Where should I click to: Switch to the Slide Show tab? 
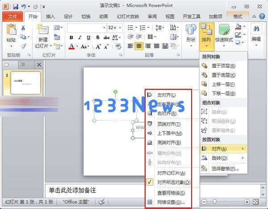[x=128, y=17]
